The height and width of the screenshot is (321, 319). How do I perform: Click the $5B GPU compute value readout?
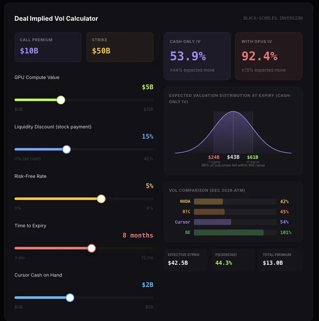(x=147, y=87)
